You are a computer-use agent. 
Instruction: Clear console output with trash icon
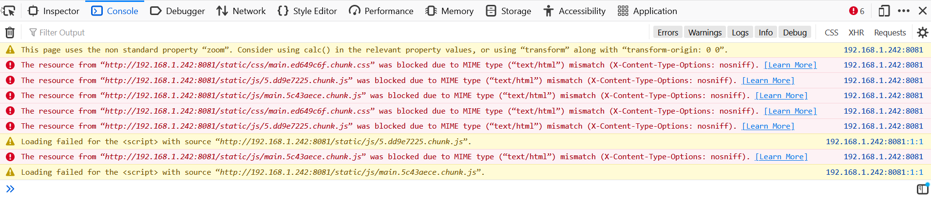coord(10,33)
